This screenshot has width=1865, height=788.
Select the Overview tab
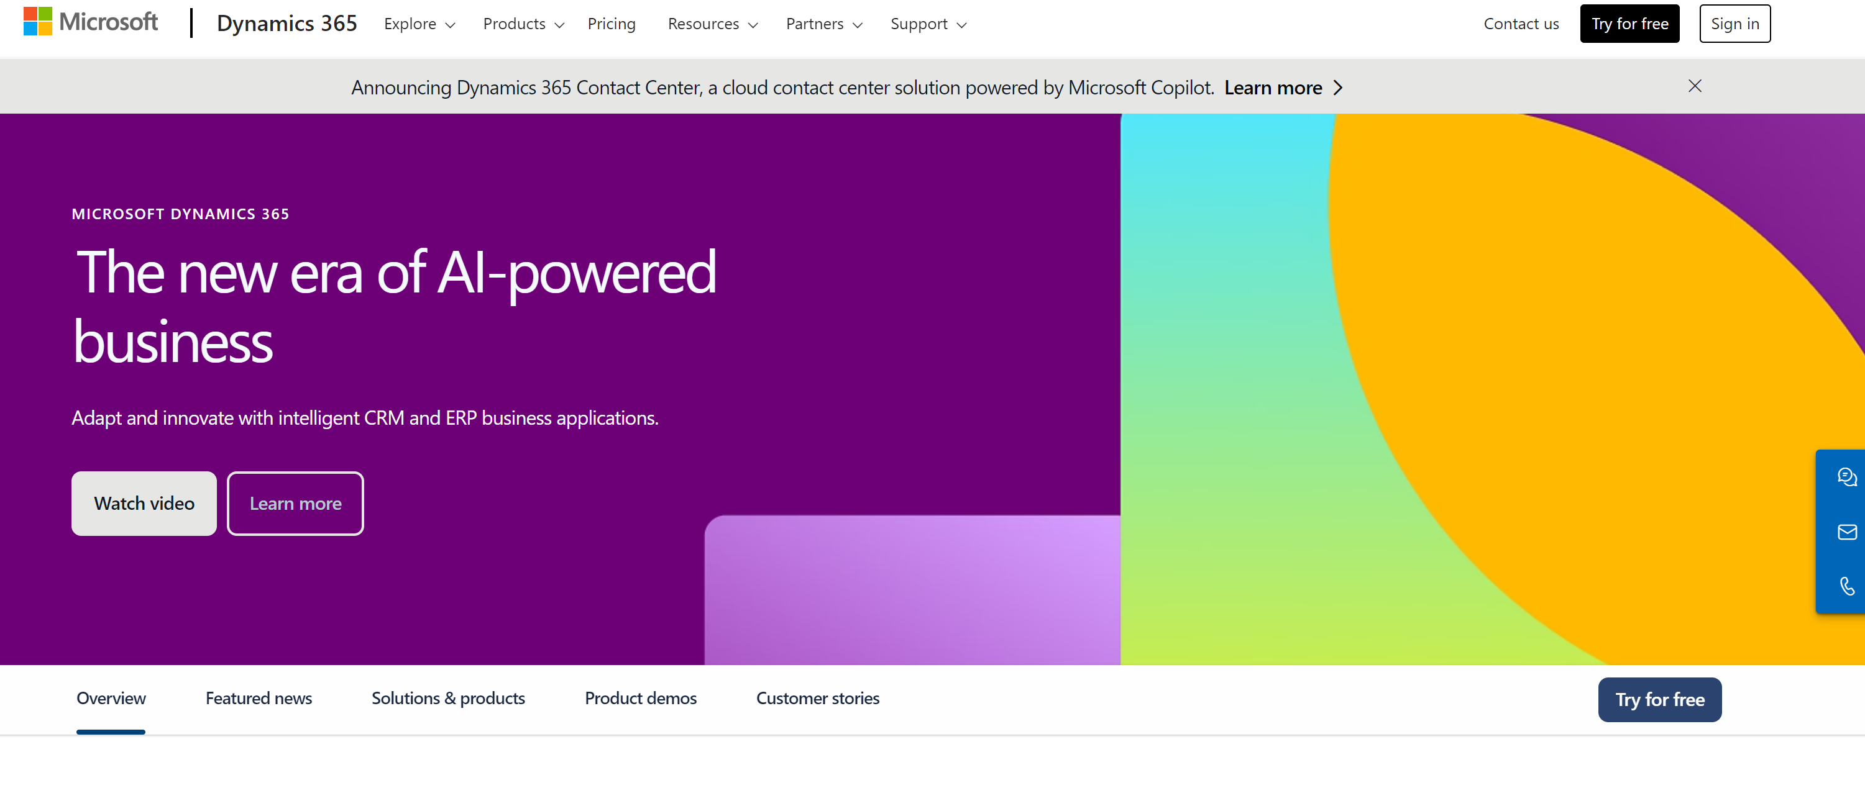coord(111,699)
